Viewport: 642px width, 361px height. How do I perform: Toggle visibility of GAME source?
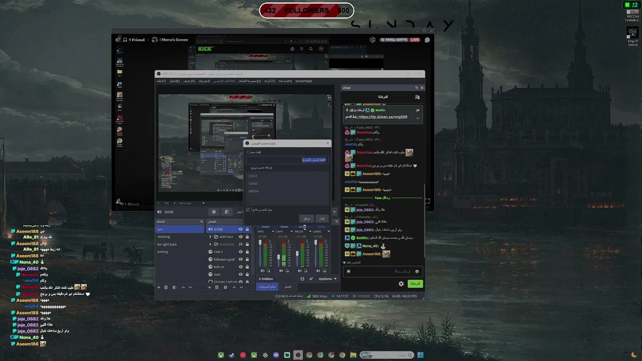[241, 229]
